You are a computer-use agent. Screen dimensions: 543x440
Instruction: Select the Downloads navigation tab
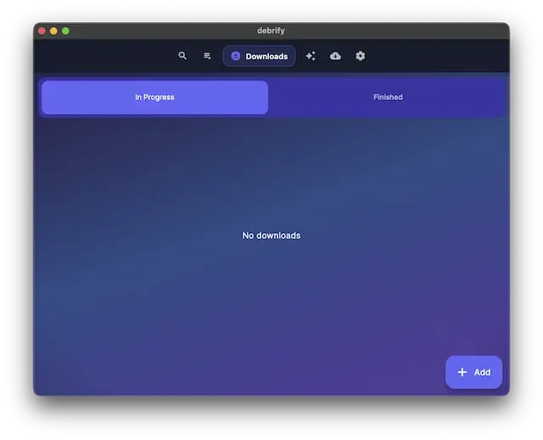259,56
